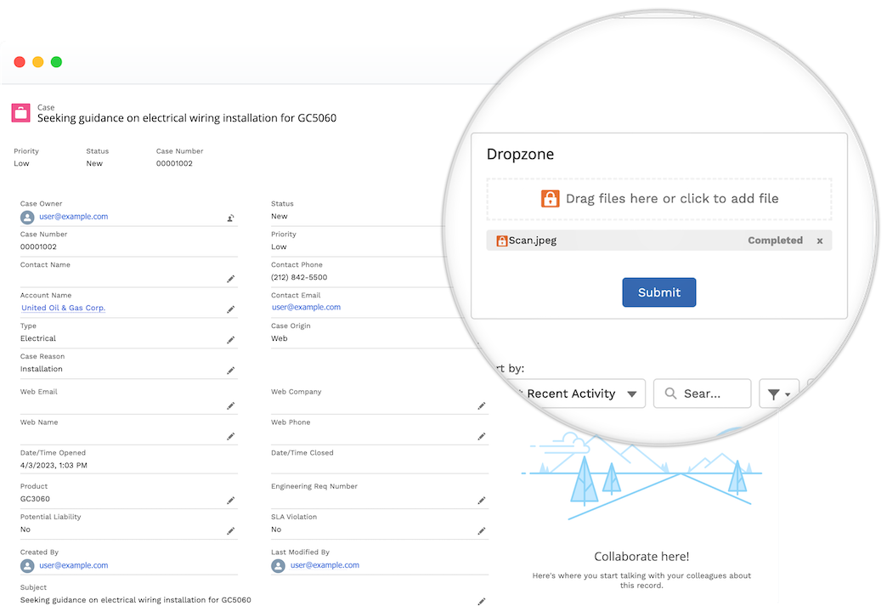Click the lock icon in the Dropzone upload area
The width and height of the screenshot is (887, 606).
(551, 199)
